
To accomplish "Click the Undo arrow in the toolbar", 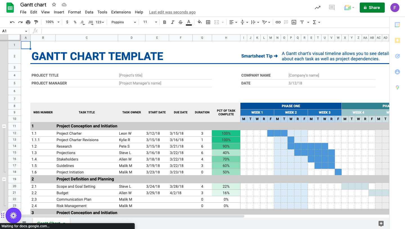I will [x=12, y=22].
